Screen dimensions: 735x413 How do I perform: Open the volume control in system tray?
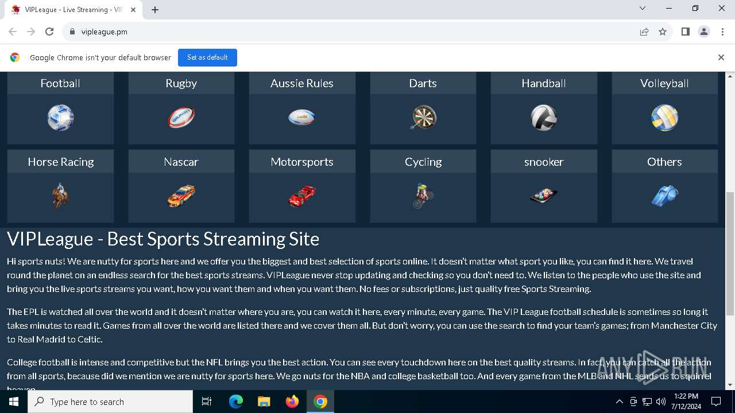tap(661, 402)
